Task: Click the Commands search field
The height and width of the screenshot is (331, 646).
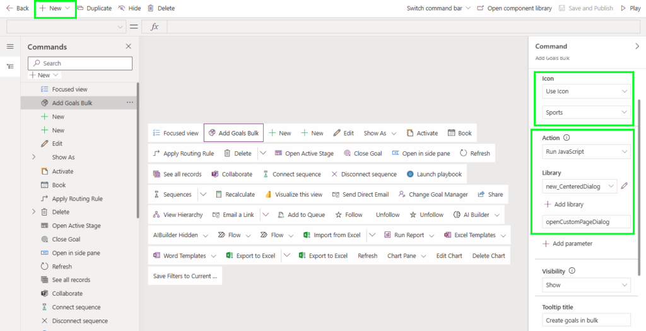Action: click(80, 63)
